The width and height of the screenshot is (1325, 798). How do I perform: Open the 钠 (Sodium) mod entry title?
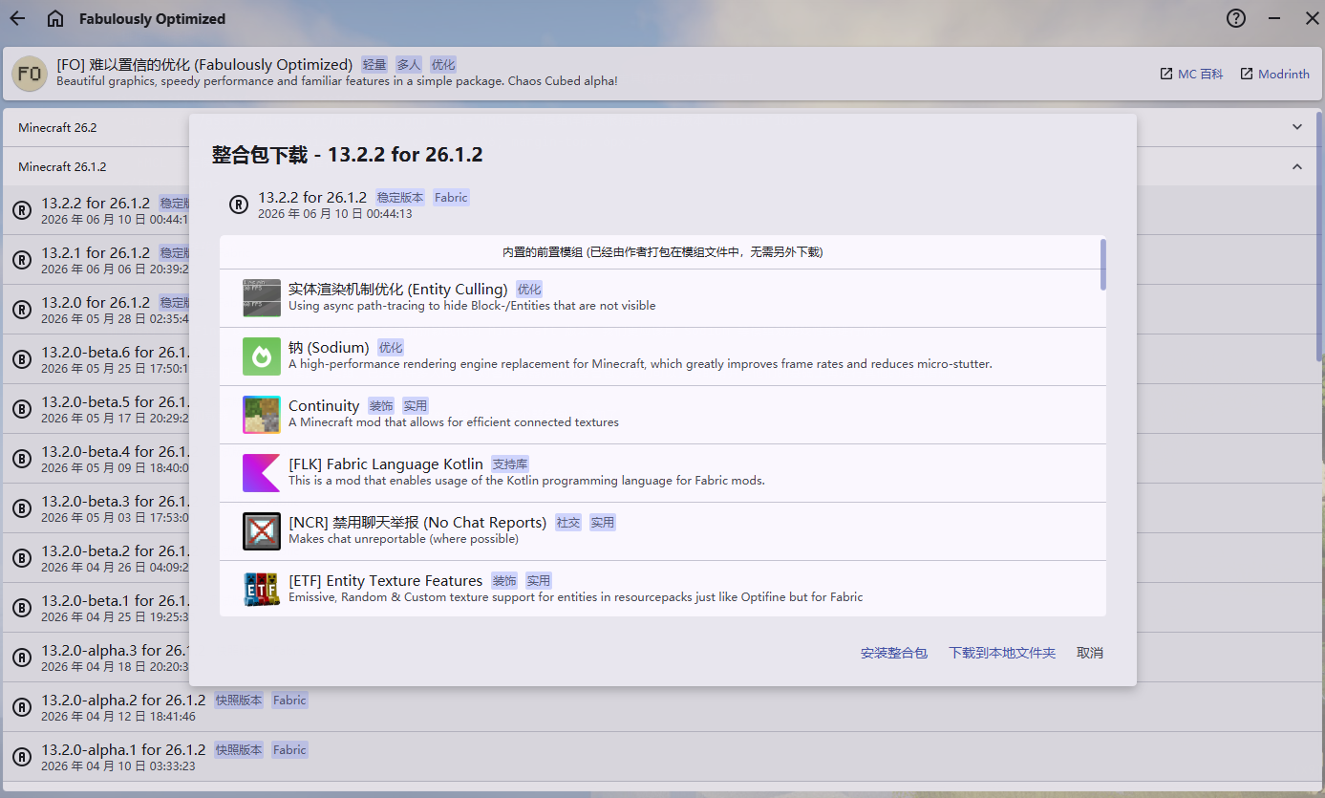click(x=329, y=348)
